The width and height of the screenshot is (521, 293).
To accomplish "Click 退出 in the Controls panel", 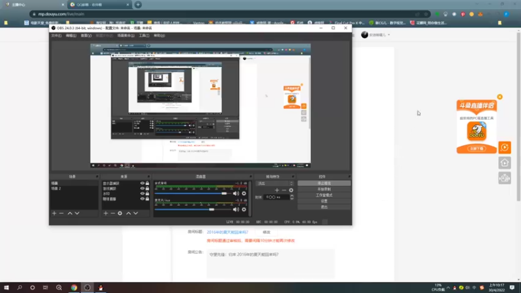I will (x=324, y=207).
